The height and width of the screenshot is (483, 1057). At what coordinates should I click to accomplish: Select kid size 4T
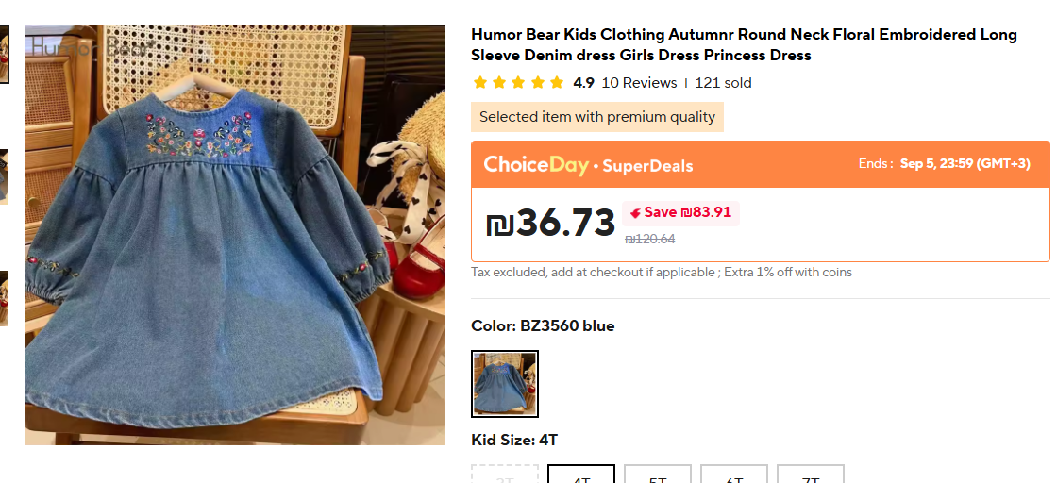point(581,475)
